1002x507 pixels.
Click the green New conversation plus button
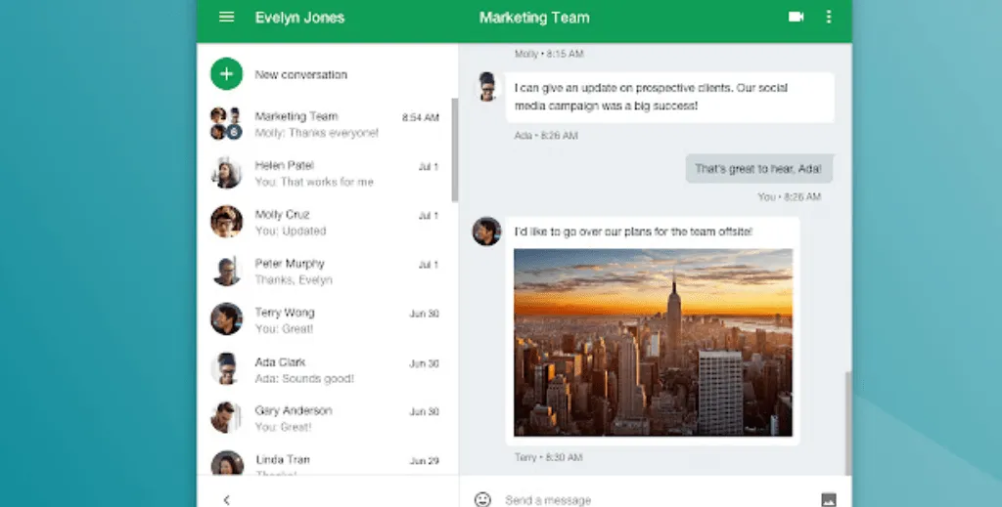pyautogui.click(x=226, y=74)
